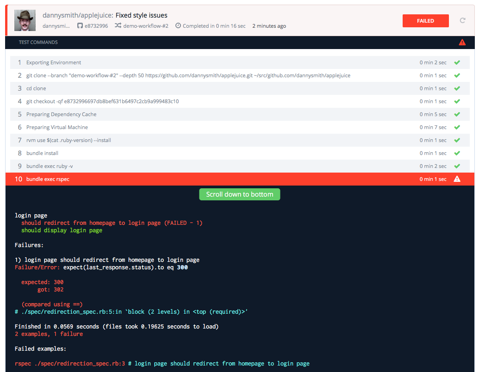The height and width of the screenshot is (372, 479).
Task: Click the GitHub commit icon beside e8732996
Action: (80, 25)
